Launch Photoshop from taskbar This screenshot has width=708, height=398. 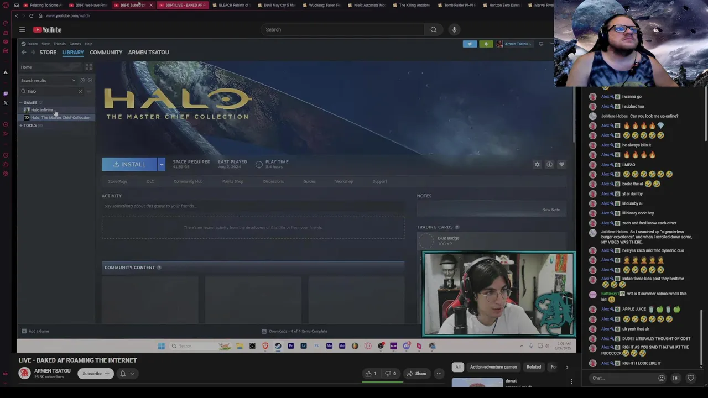(x=316, y=346)
